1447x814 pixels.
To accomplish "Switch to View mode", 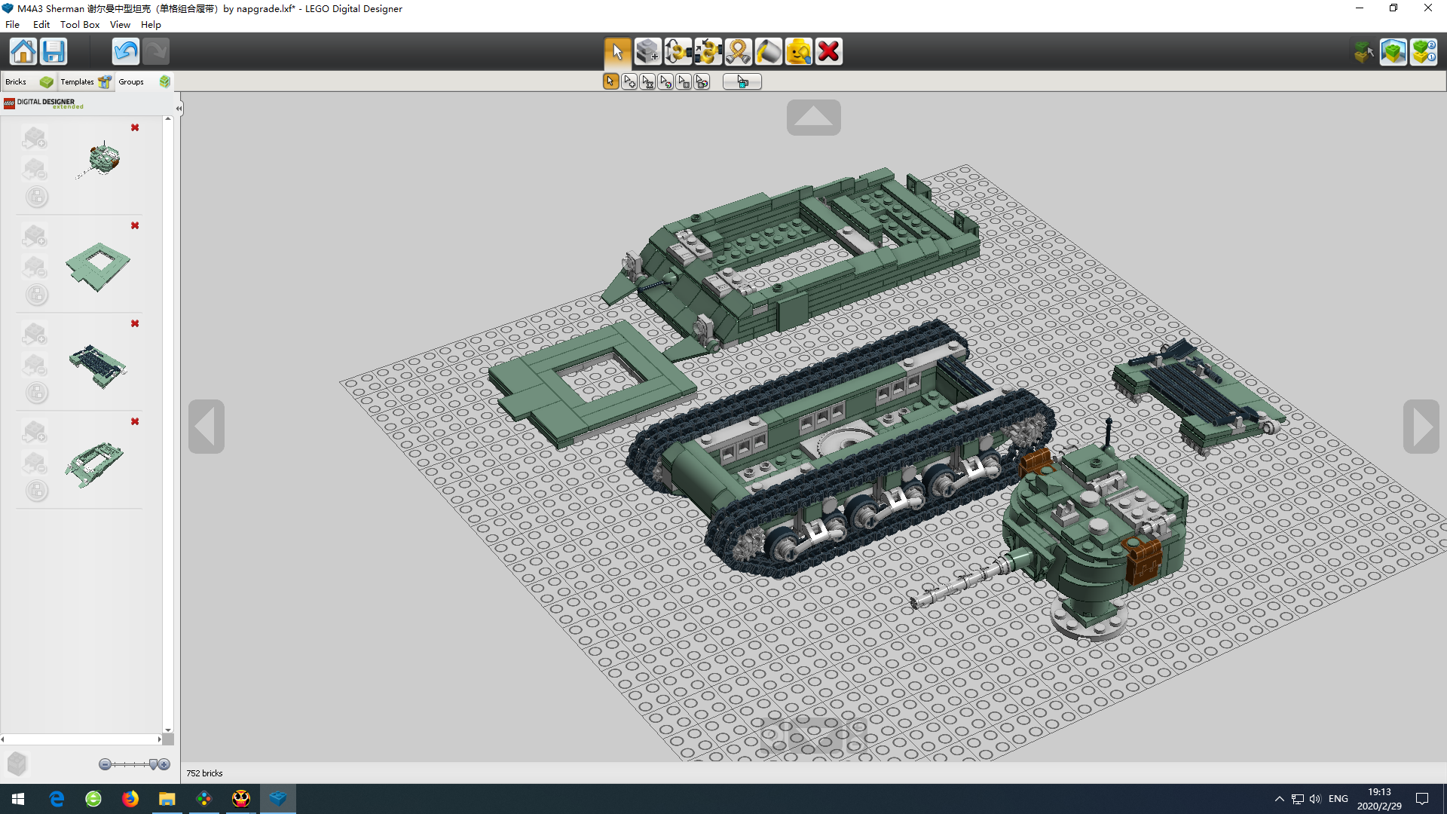I will tap(1393, 52).
